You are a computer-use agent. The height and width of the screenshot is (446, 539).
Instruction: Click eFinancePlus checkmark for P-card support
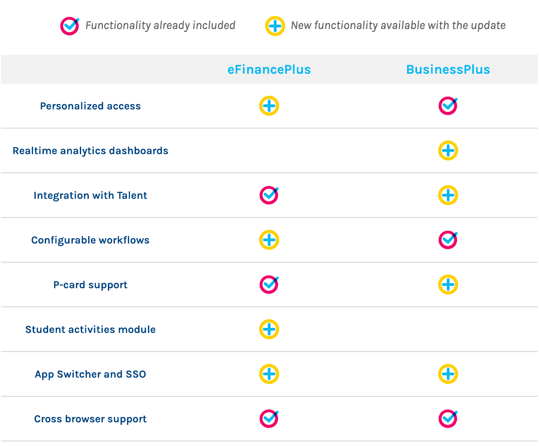pos(269,285)
